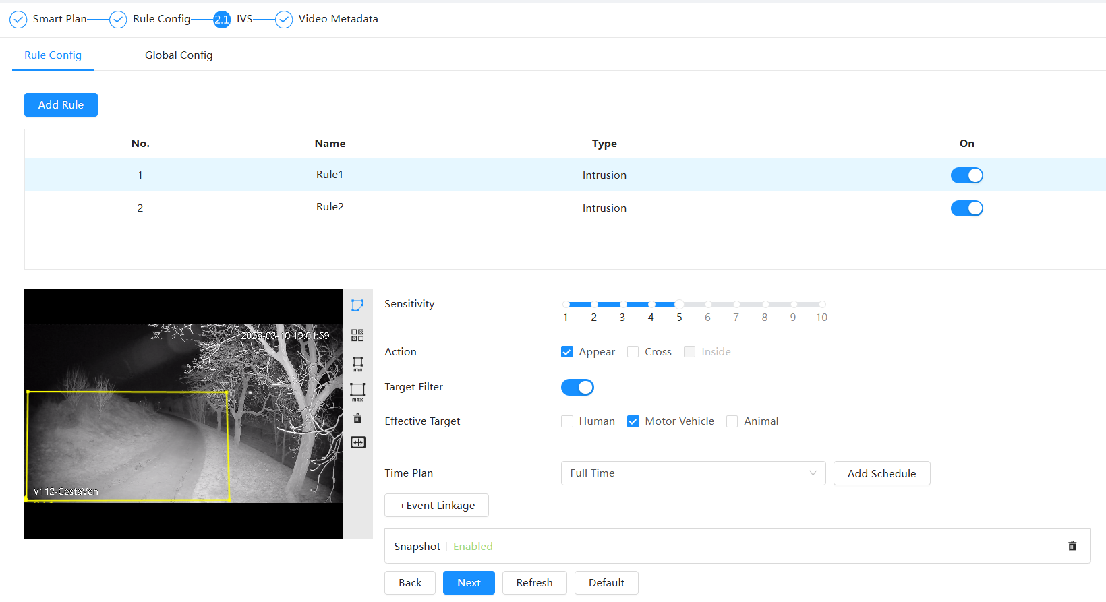Viewport: 1106px width, 602px height.
Task: Toggle the Target Filter switch
Action: tap(577, 387)
